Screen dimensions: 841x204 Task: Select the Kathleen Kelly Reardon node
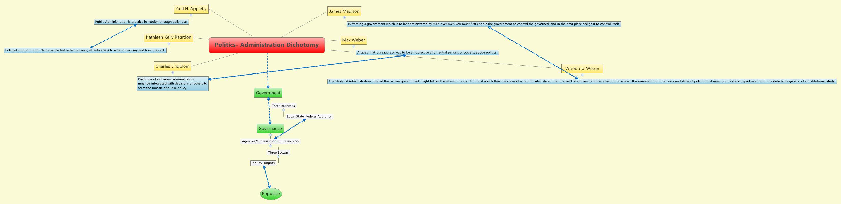169,38
